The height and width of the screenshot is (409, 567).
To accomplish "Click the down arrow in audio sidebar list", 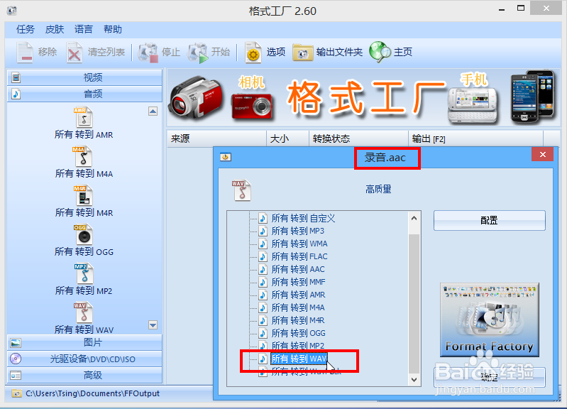I will [153, 325].
